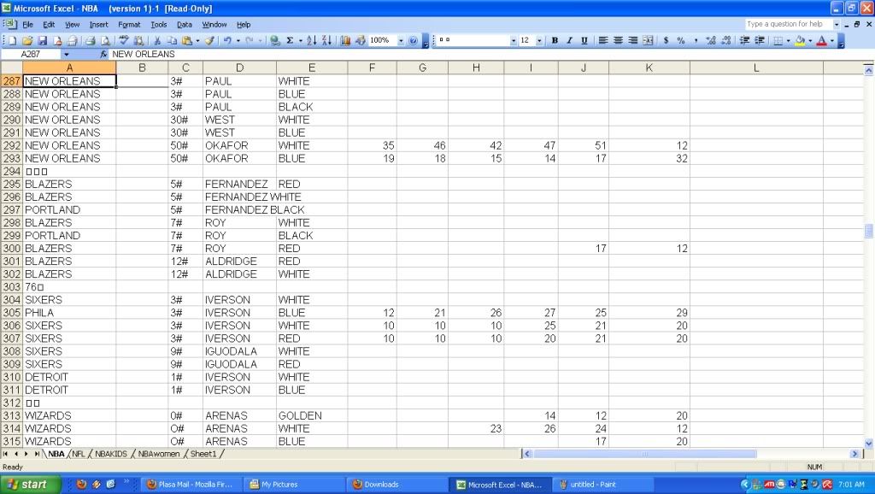The width and height of the screenshot is (875, 494).
Task: Expand the Undo history arrow
Action: 238,41
